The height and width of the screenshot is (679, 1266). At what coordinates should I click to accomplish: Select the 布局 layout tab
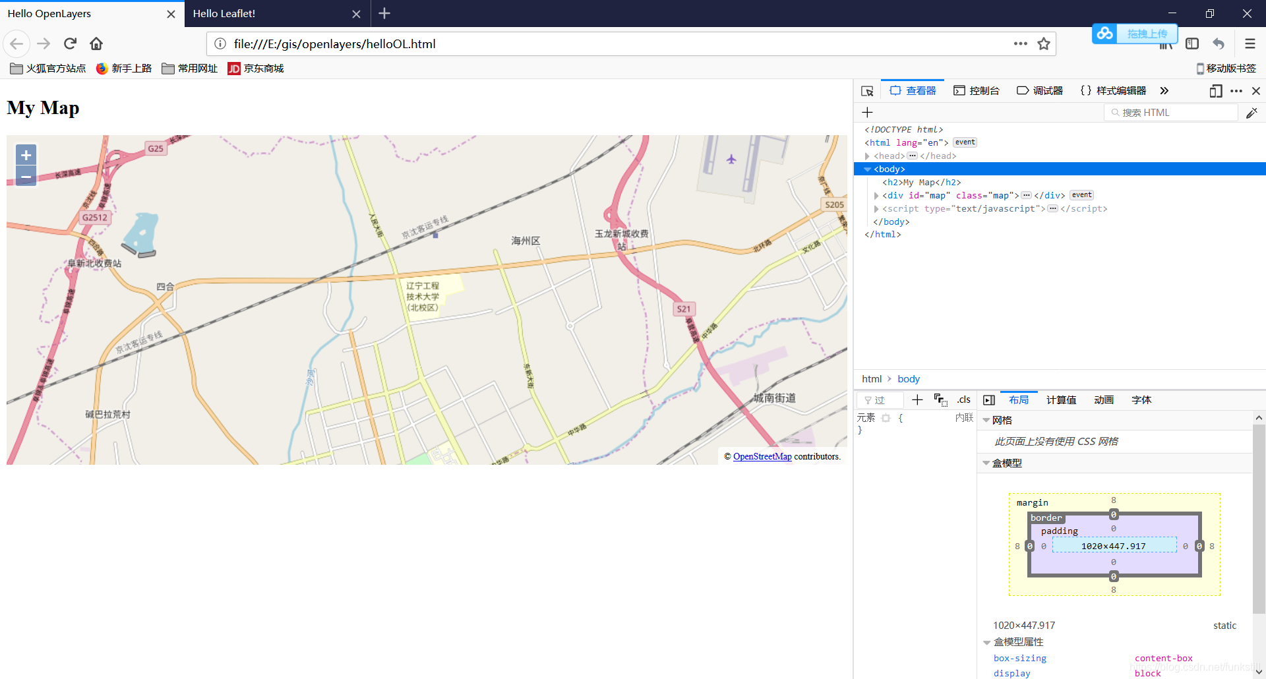coord(1019,400)
